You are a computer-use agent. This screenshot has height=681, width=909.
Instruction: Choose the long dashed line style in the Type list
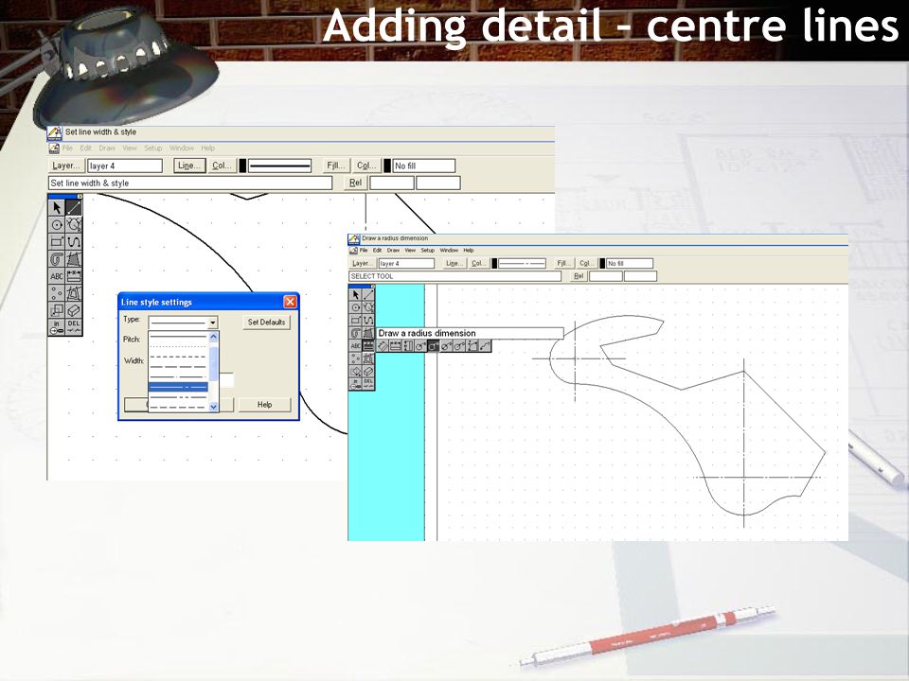click(x=178, y=367)
